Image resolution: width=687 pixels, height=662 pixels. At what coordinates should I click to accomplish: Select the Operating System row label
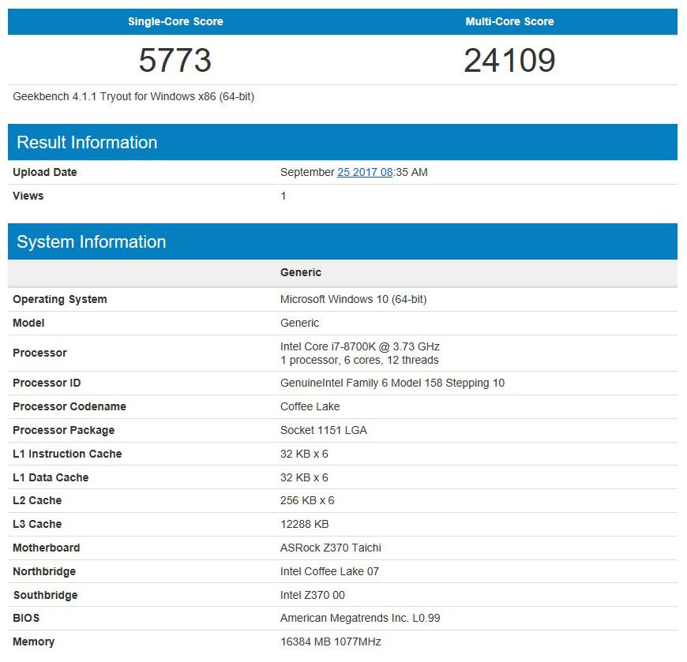(x=59, y=299)
